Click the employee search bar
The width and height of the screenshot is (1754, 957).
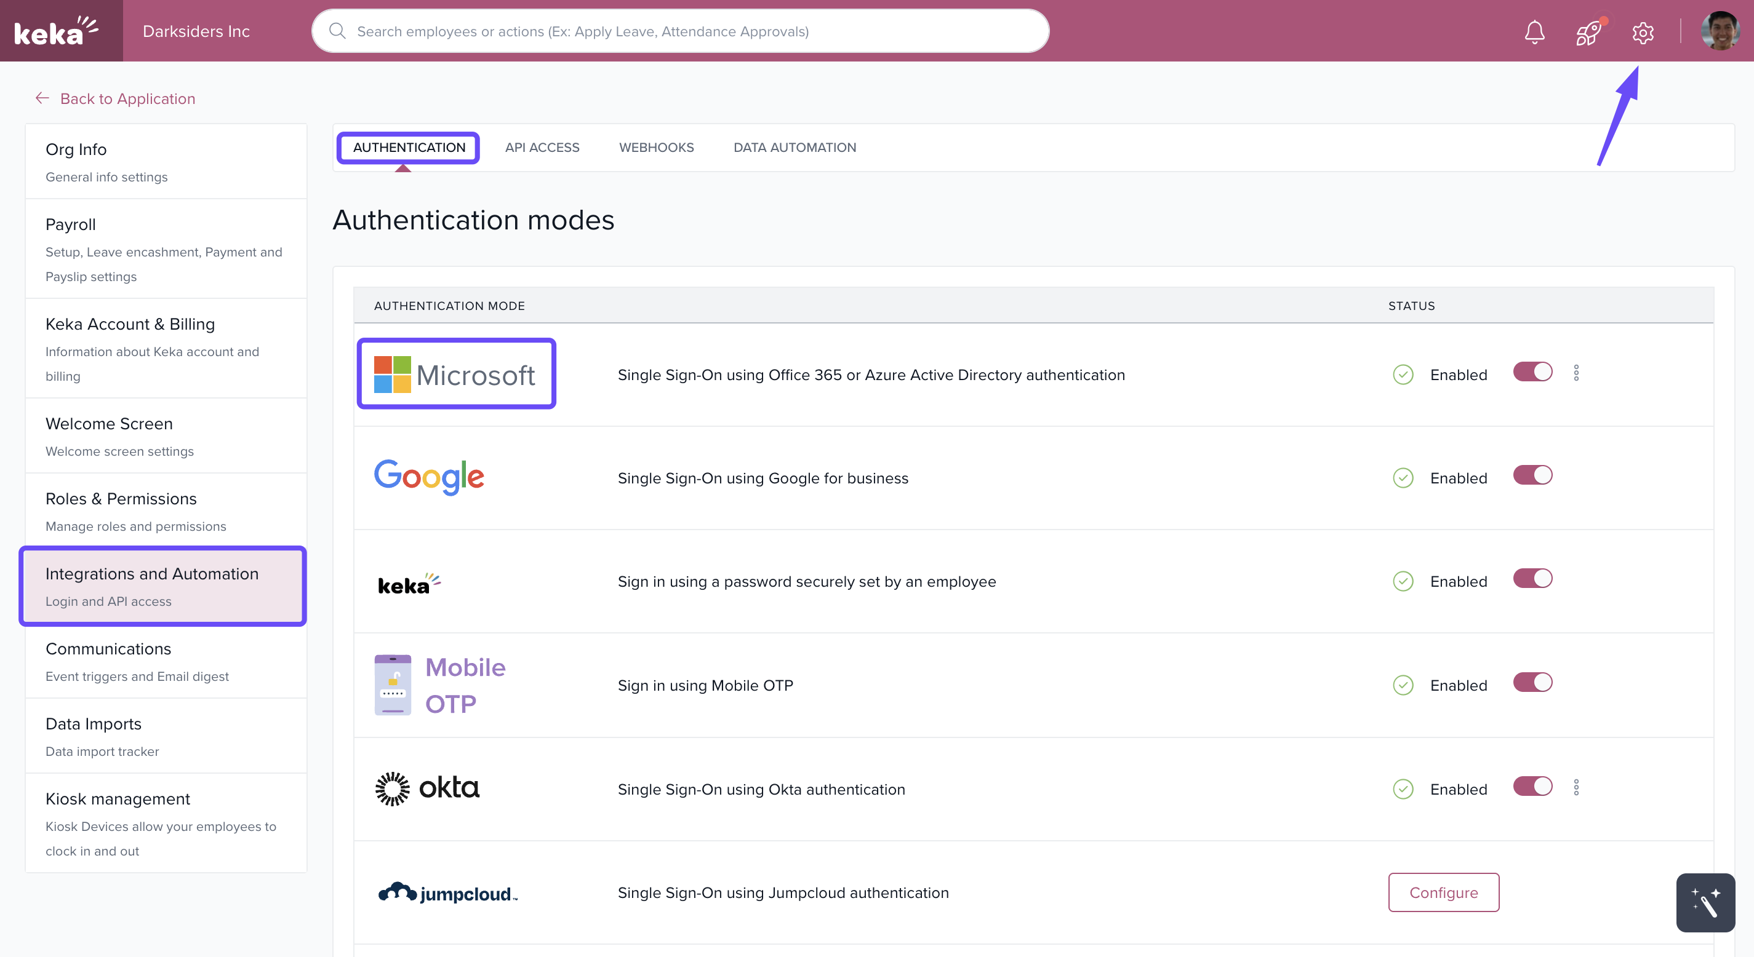point(679,31)
